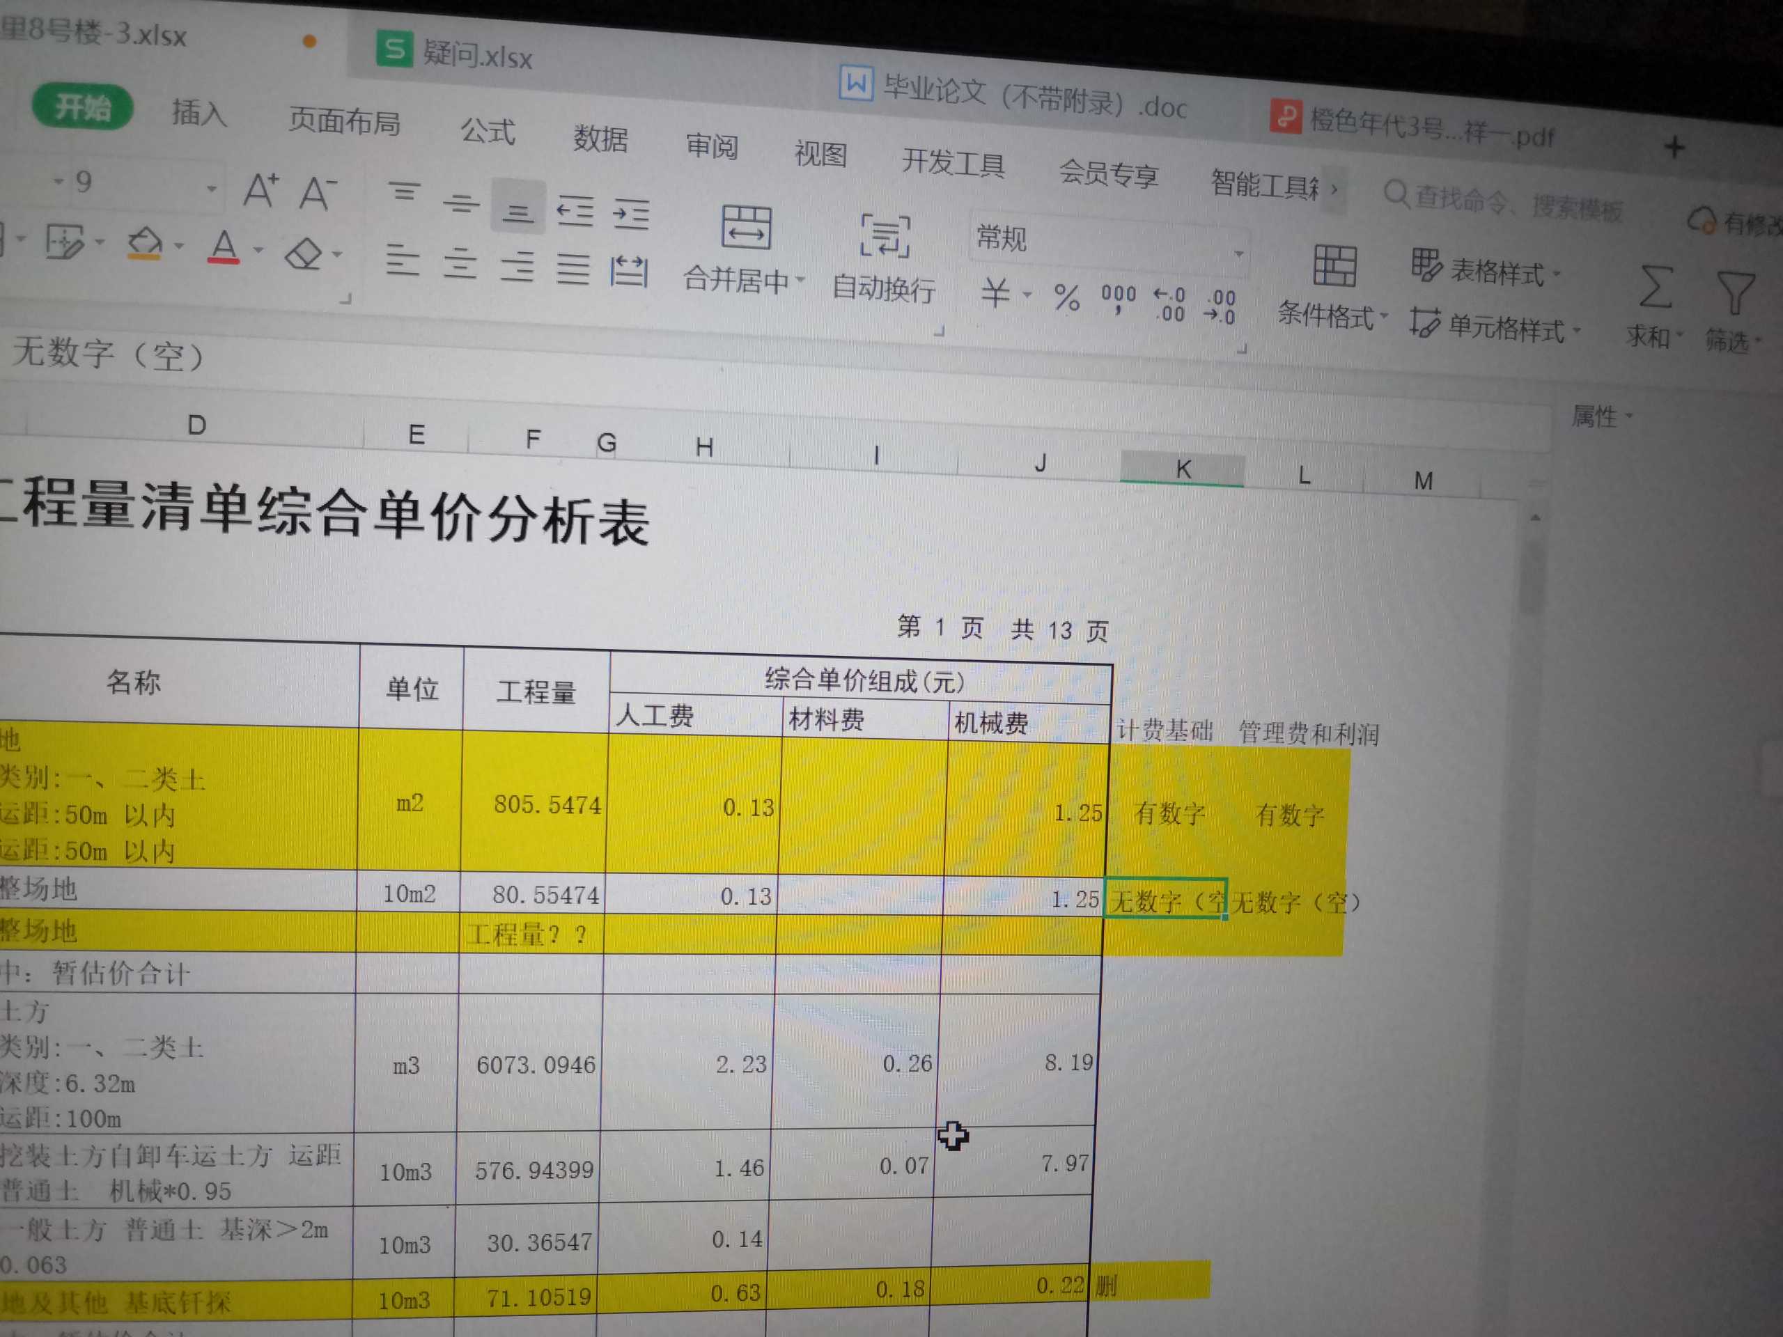Image resolution: width=1783 pixels, height=1337 pixels.
Task: Decrease decimal places
Action: 1220,306
